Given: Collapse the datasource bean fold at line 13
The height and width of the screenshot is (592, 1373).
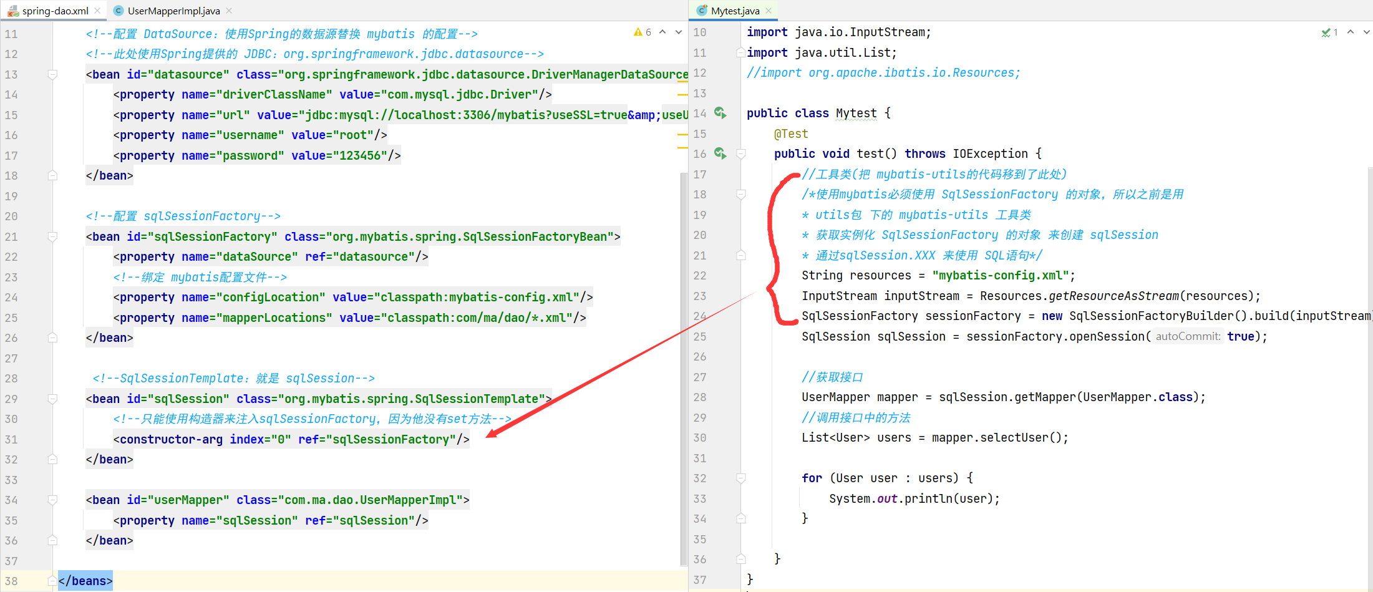Looking at the screenshot, I should [52, 75].
